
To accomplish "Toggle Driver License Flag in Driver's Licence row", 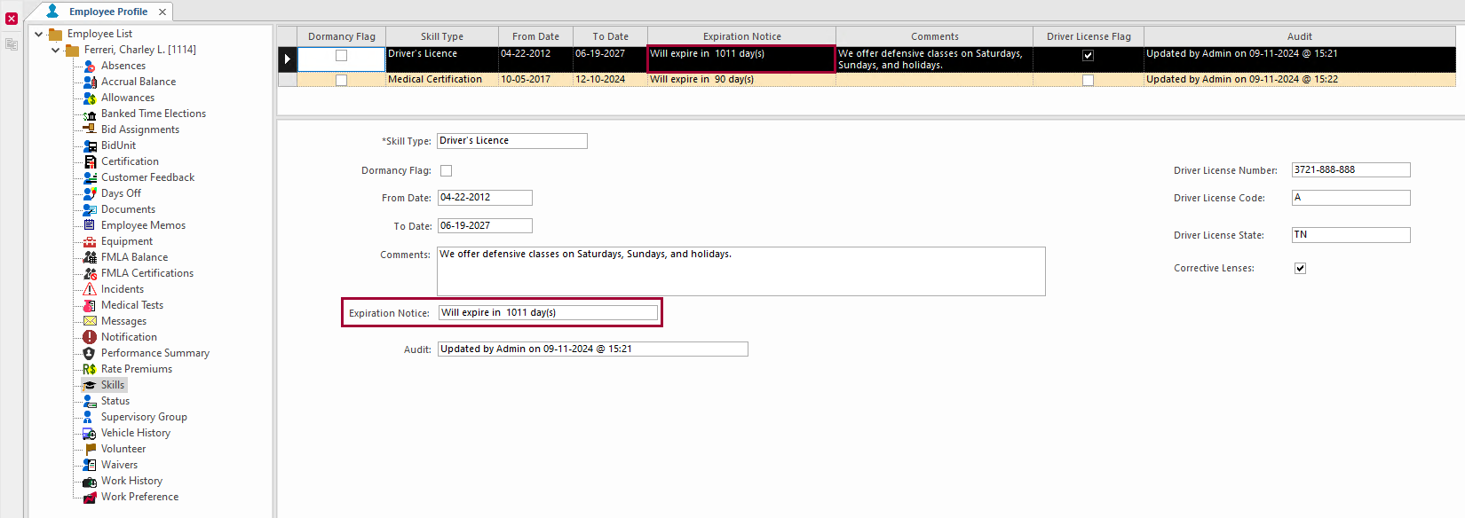I will tap(1088, 55).
